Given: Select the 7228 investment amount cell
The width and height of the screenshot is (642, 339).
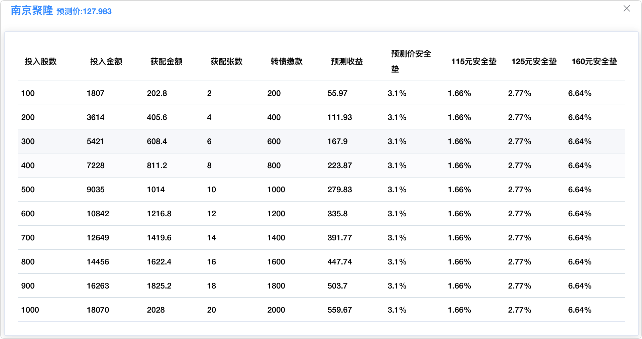Looking at the screenshot, I should pyautogui.click(x=96, y=165).
